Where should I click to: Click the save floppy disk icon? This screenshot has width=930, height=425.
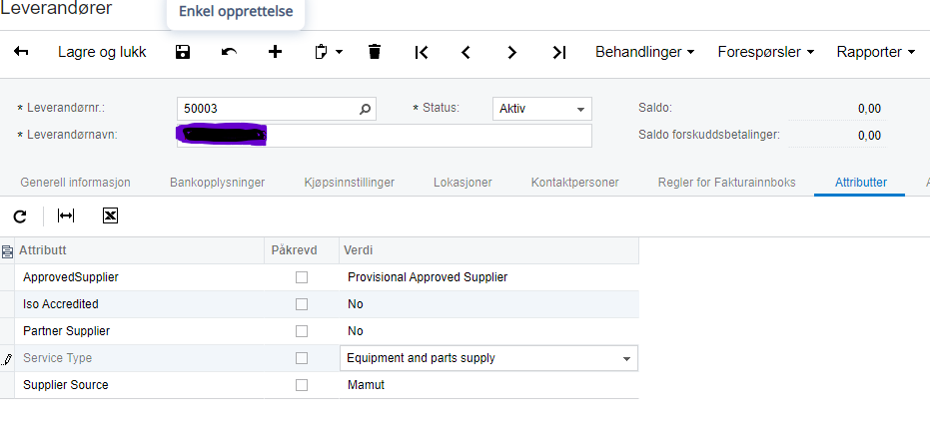click(183, 52)
